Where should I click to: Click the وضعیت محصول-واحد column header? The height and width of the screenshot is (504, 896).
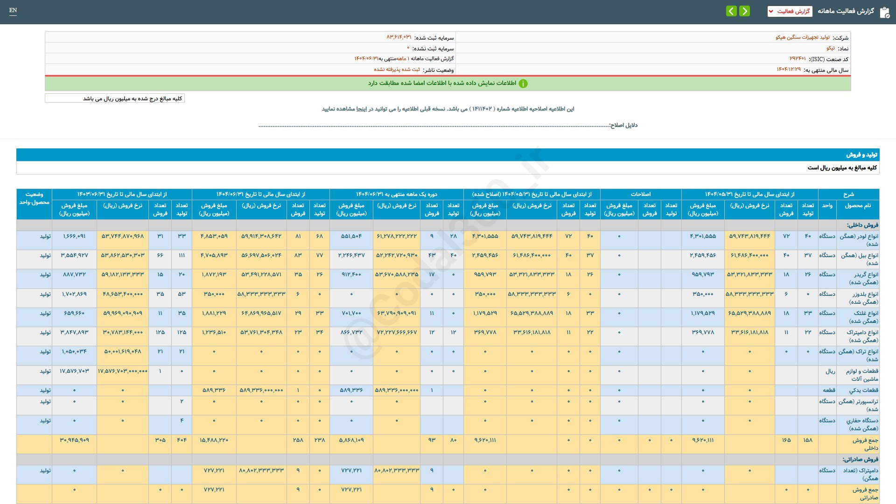point(34,198)
